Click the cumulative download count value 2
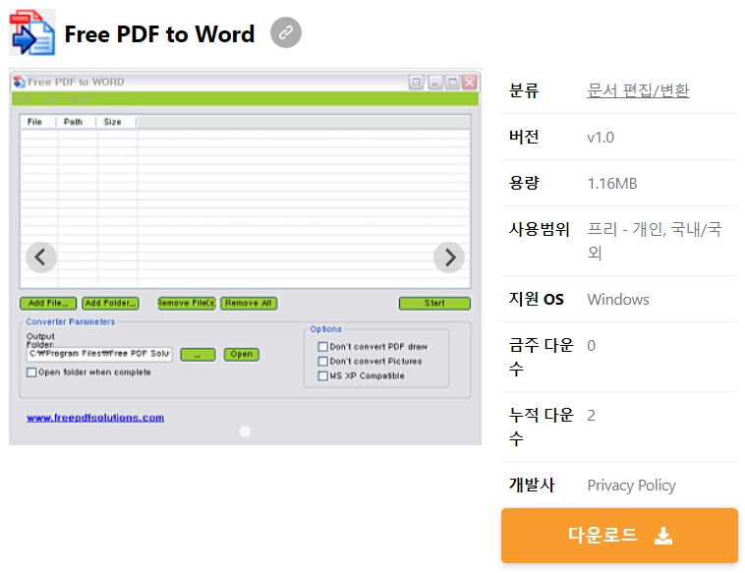 click(x=591, y=416)
